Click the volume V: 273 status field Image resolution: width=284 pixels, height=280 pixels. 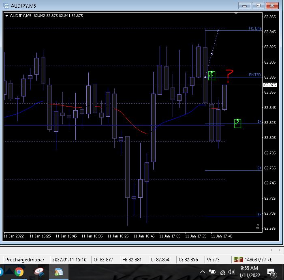coord(213,260)
